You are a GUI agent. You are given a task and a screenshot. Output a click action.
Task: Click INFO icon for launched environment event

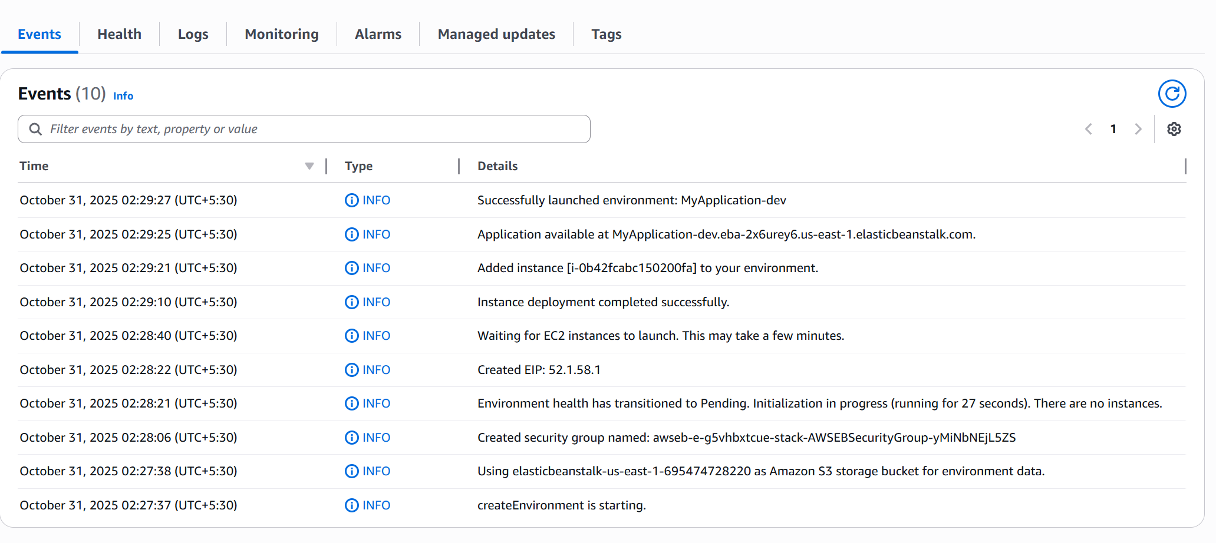click(351, 200)
